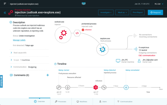Click the Malop started label
This screenshot has height=105, width=167.
(64, 70)
